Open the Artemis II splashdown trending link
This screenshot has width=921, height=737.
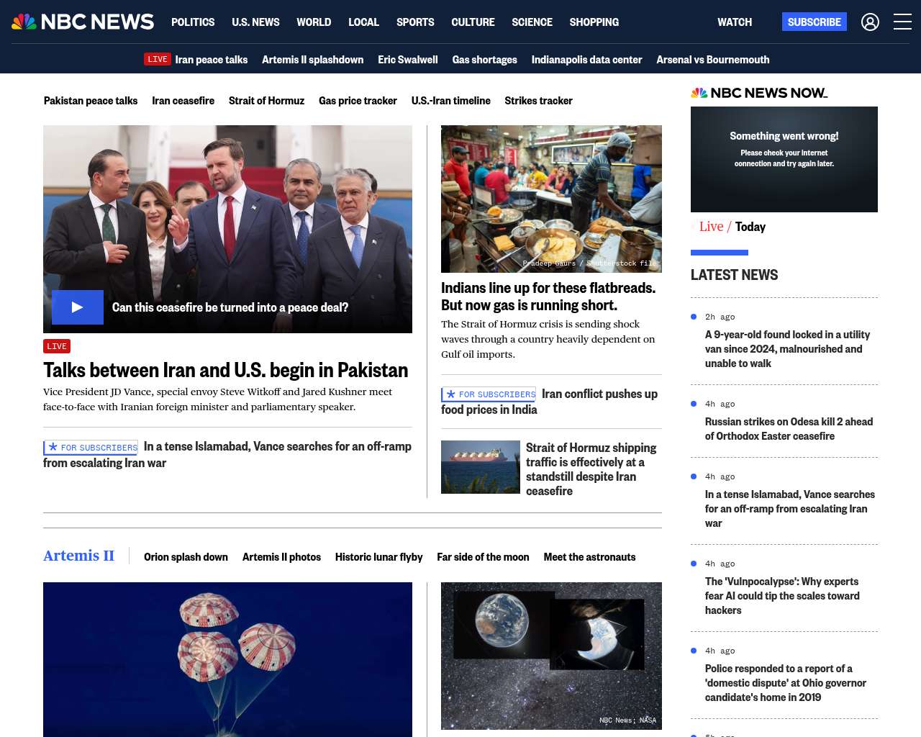[312, 60]
